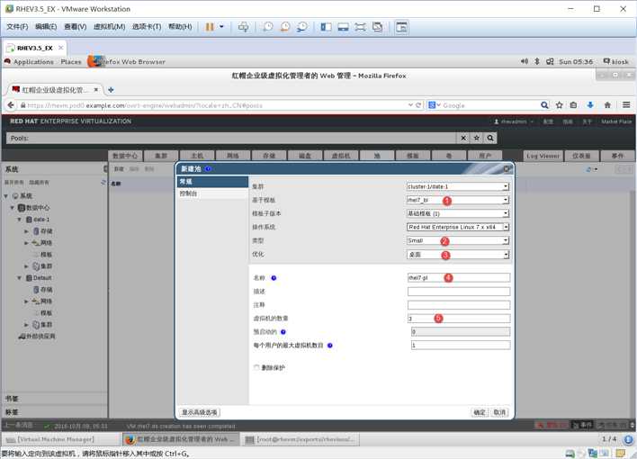Click the info icon beside 预启动的 label
Viewport: 637px width, 459px height.
tap(283, 332)
